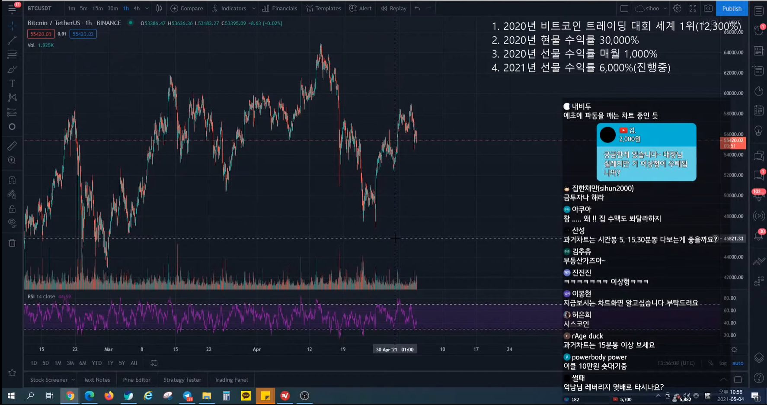Image resolution: width=767 pixels, height=405 pixels.
Task: Open the chart patterns tool
Action: [12, 98]
